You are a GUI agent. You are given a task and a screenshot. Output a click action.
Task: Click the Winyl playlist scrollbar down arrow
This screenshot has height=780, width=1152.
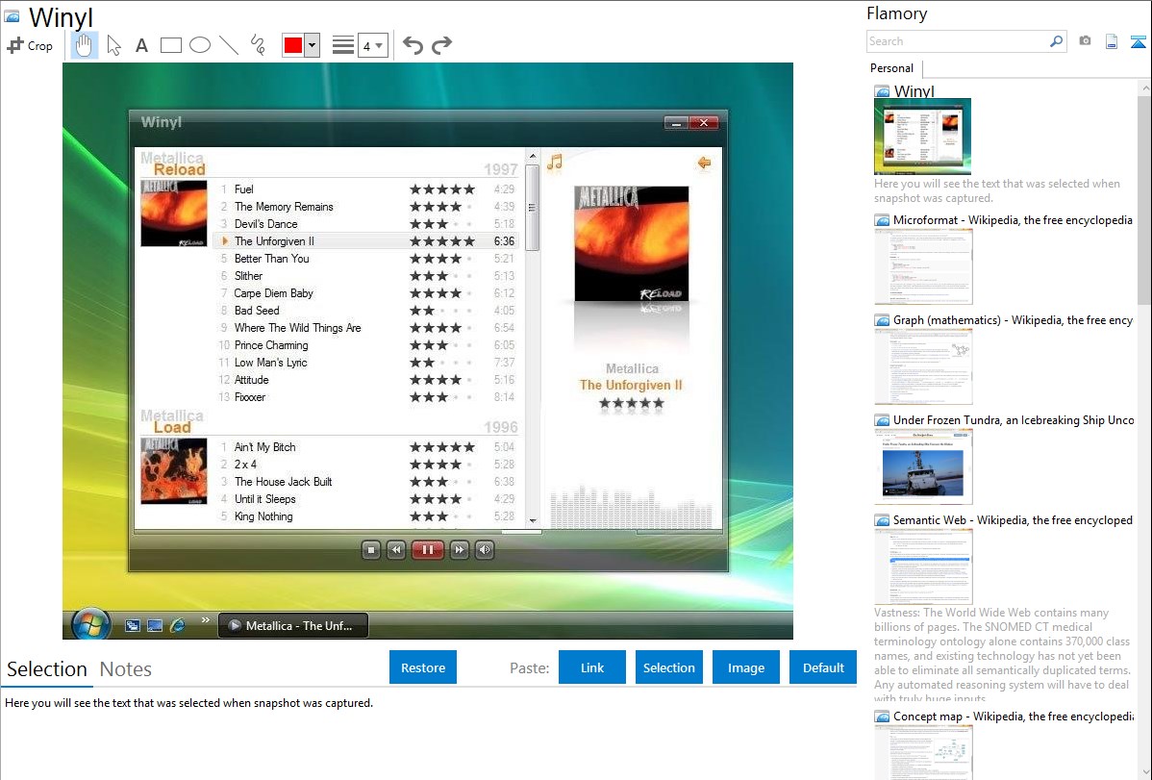point(533,520)
